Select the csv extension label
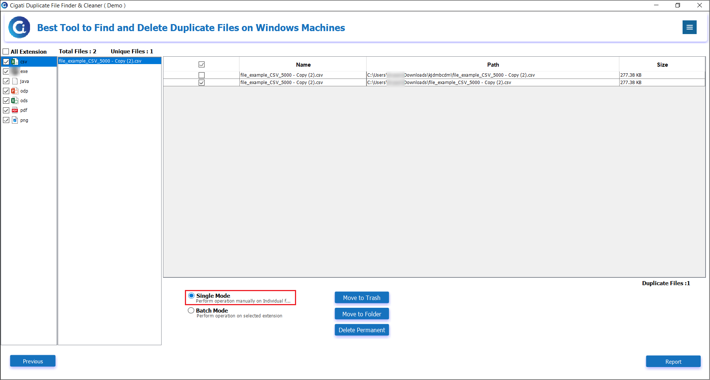Screen dimensions: 710x380 pos(24,62)
